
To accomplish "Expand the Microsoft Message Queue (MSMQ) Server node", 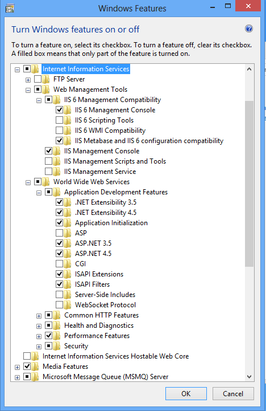I will coord(17,377).
